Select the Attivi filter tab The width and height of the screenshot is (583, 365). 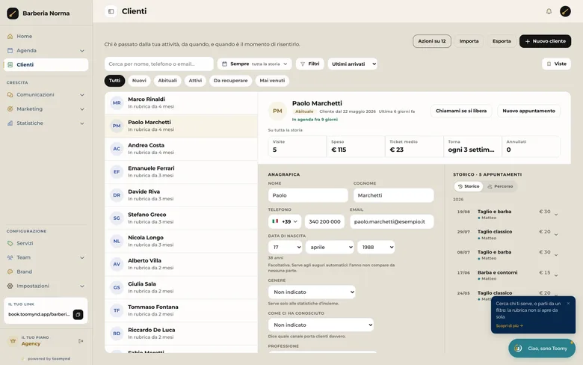tap(195, 81)
